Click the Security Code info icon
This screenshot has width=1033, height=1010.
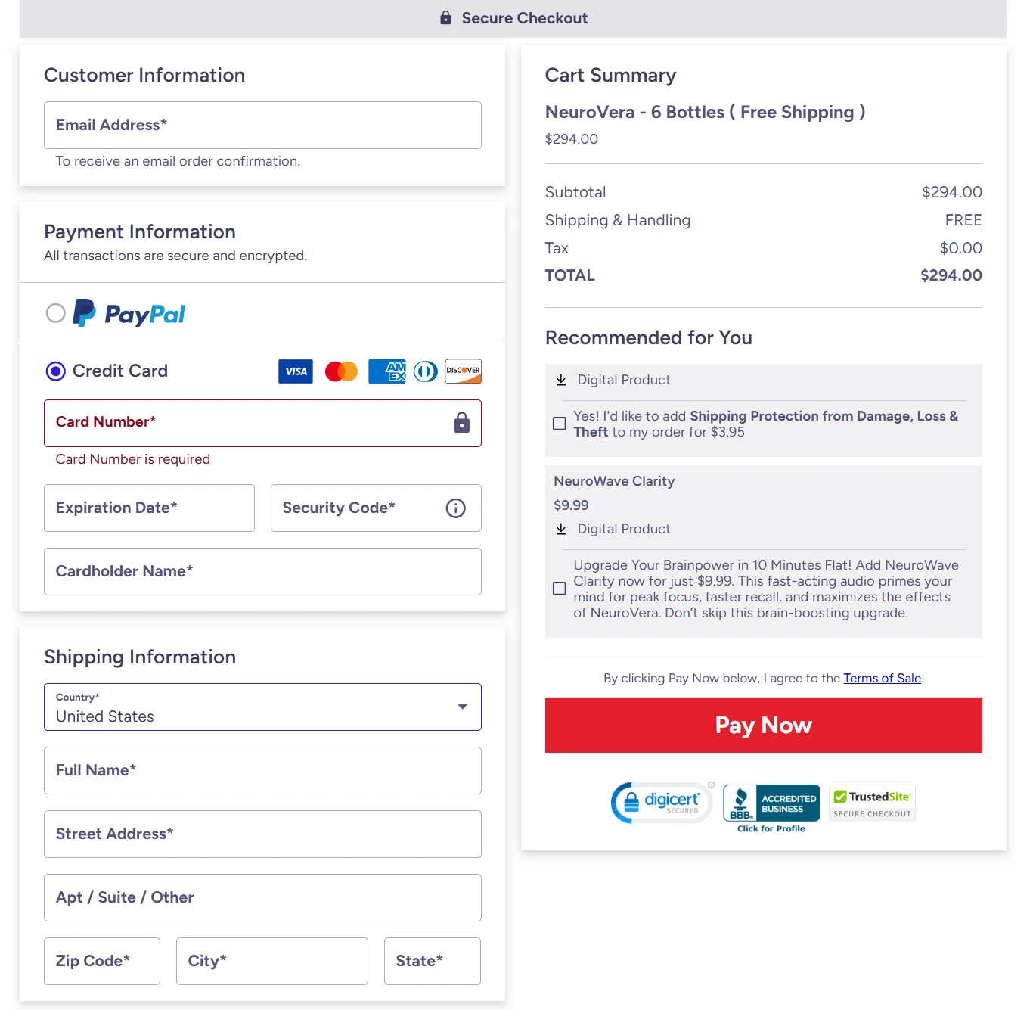point(456,508)
